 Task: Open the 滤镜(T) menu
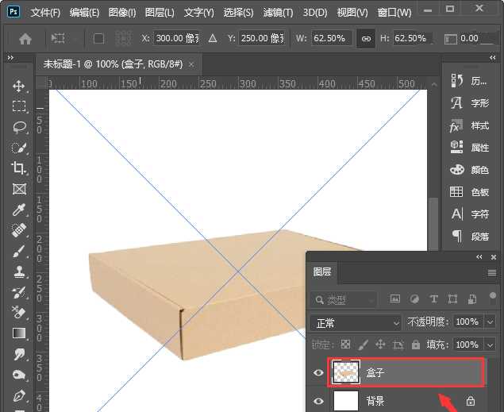pyautogui.click(x=277, y=13)
